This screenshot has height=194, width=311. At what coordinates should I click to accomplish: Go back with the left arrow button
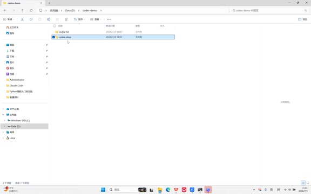pos(5,10)
